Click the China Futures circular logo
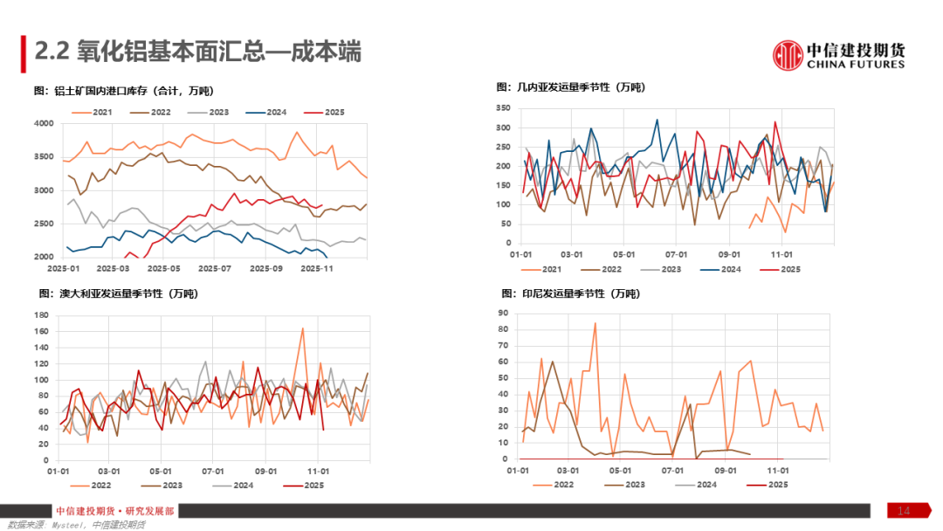Screen dimensions: 943x531 click(x=788, y=54)
